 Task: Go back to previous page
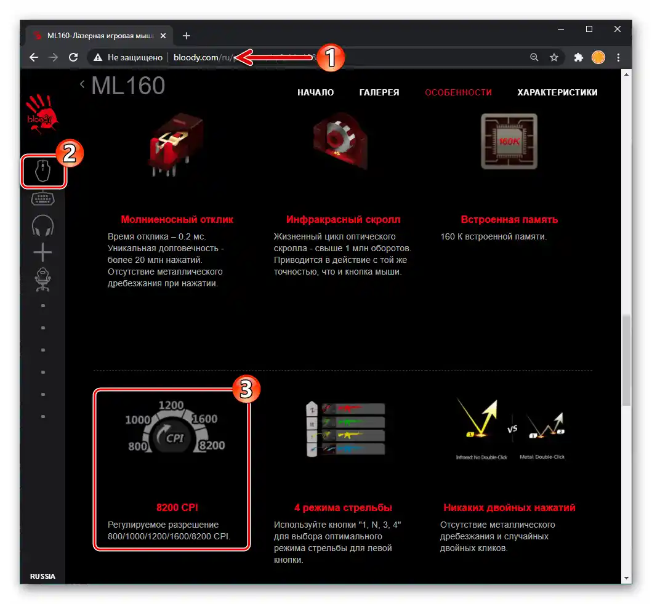[34, 57]
